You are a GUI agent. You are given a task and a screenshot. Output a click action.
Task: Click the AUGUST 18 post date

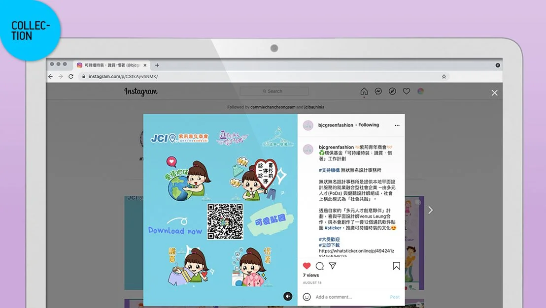312,282
